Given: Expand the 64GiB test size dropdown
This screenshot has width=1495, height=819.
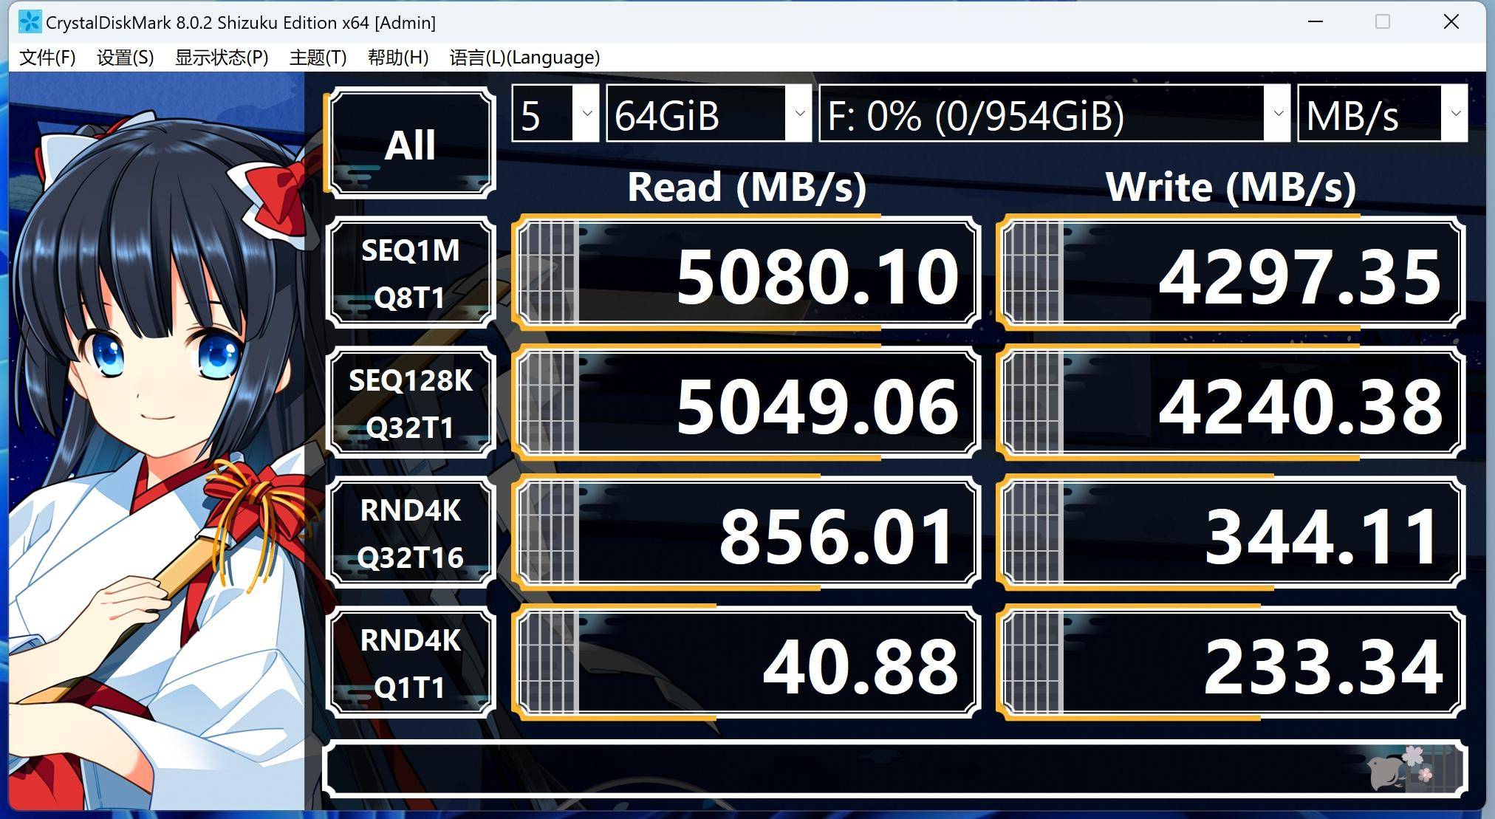Looking at the screenshot, I should [802, 118].
